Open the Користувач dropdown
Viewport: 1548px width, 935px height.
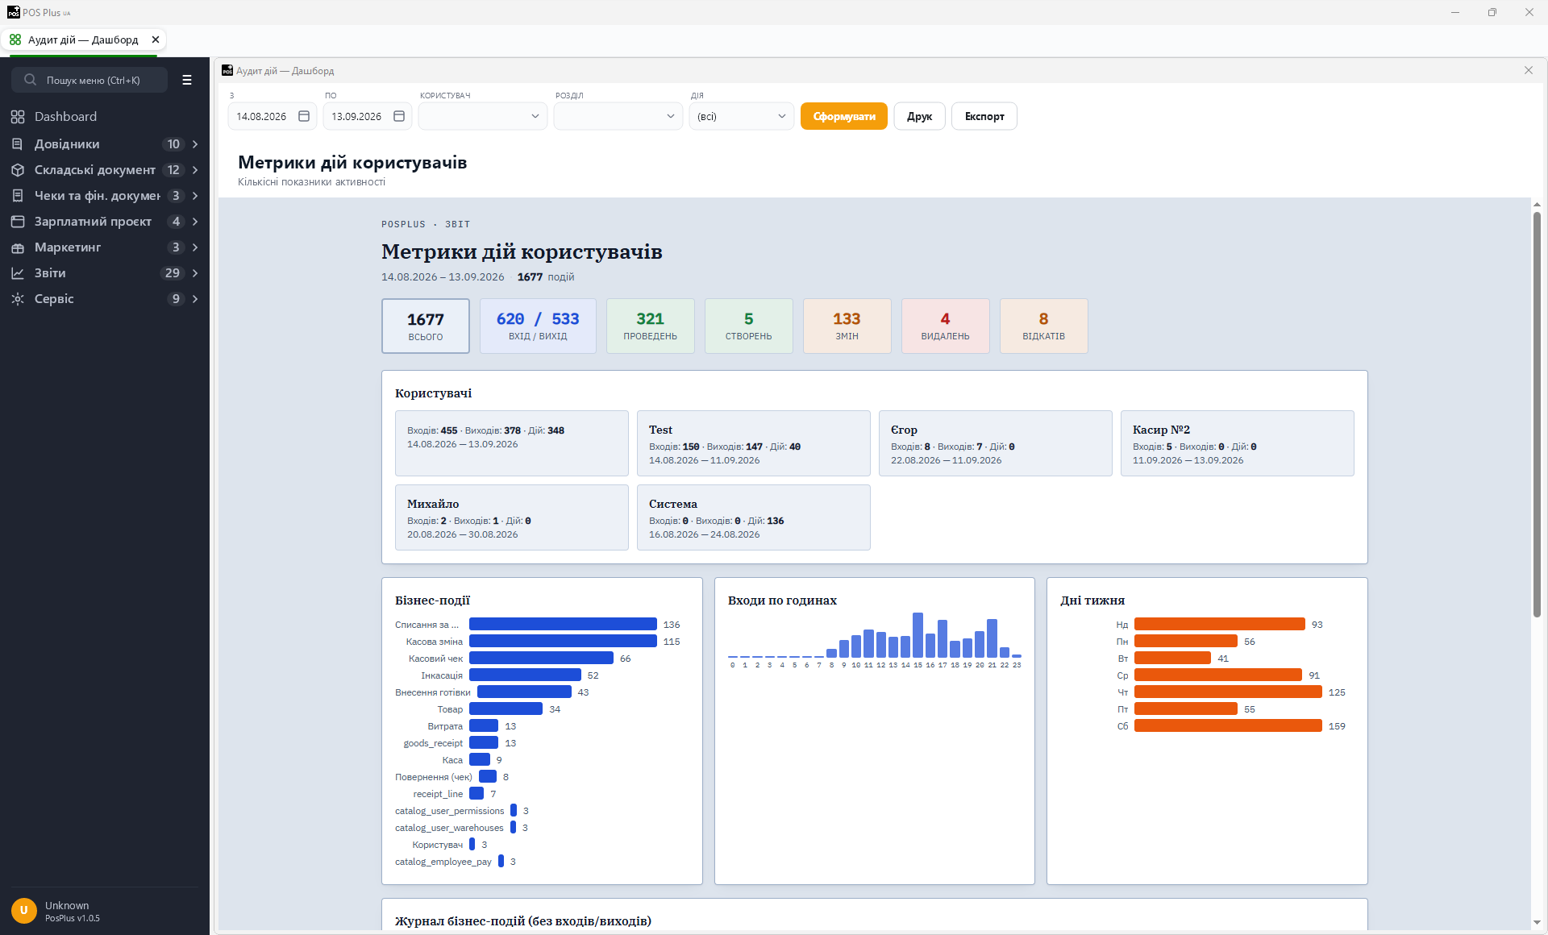tap(483, 116)
